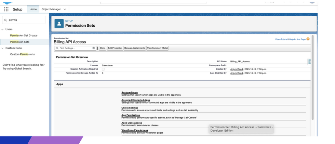335x144 pixels.
Task: Open the Object Settings link
Action: [x=130, y=108]
